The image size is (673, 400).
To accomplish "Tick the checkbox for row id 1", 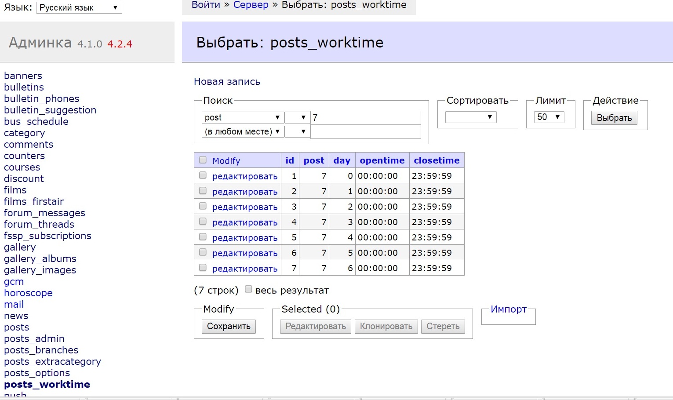I will tap(203, 175).
